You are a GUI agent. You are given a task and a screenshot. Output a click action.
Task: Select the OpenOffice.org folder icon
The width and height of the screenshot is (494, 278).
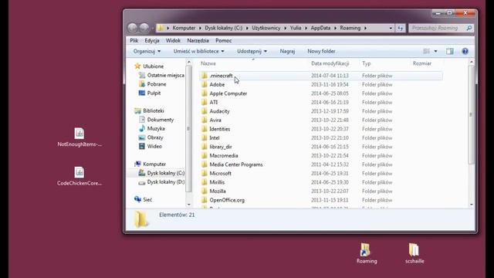(205, 200)
